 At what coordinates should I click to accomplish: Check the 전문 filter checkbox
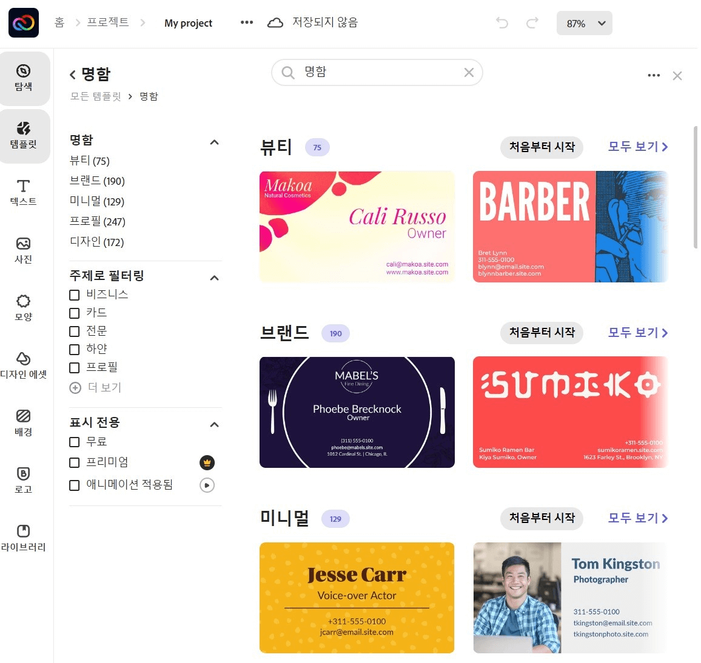point(75,331)
